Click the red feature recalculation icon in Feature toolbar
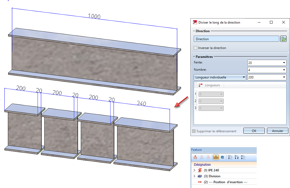This screenshot has height=188, width=290. (195, 157)
